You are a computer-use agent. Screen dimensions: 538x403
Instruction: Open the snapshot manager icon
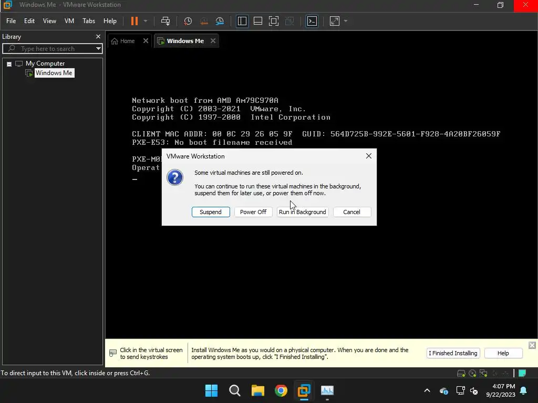(x=220, y=21)
